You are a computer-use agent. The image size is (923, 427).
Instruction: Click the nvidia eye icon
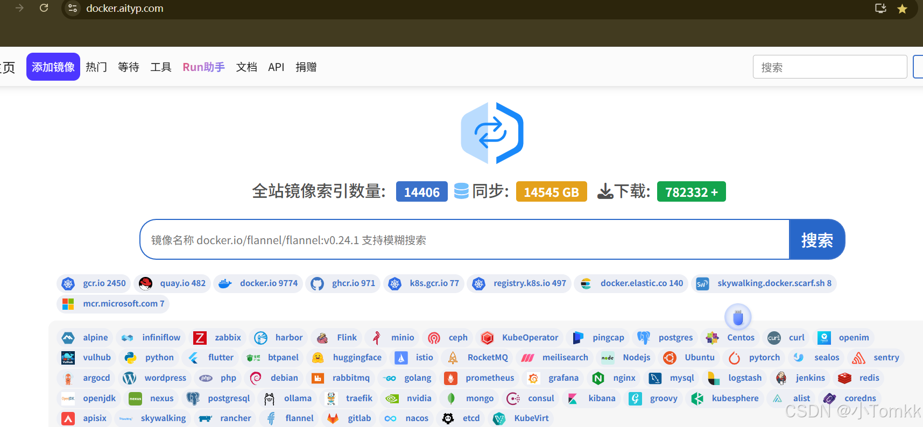click(392, 398)
